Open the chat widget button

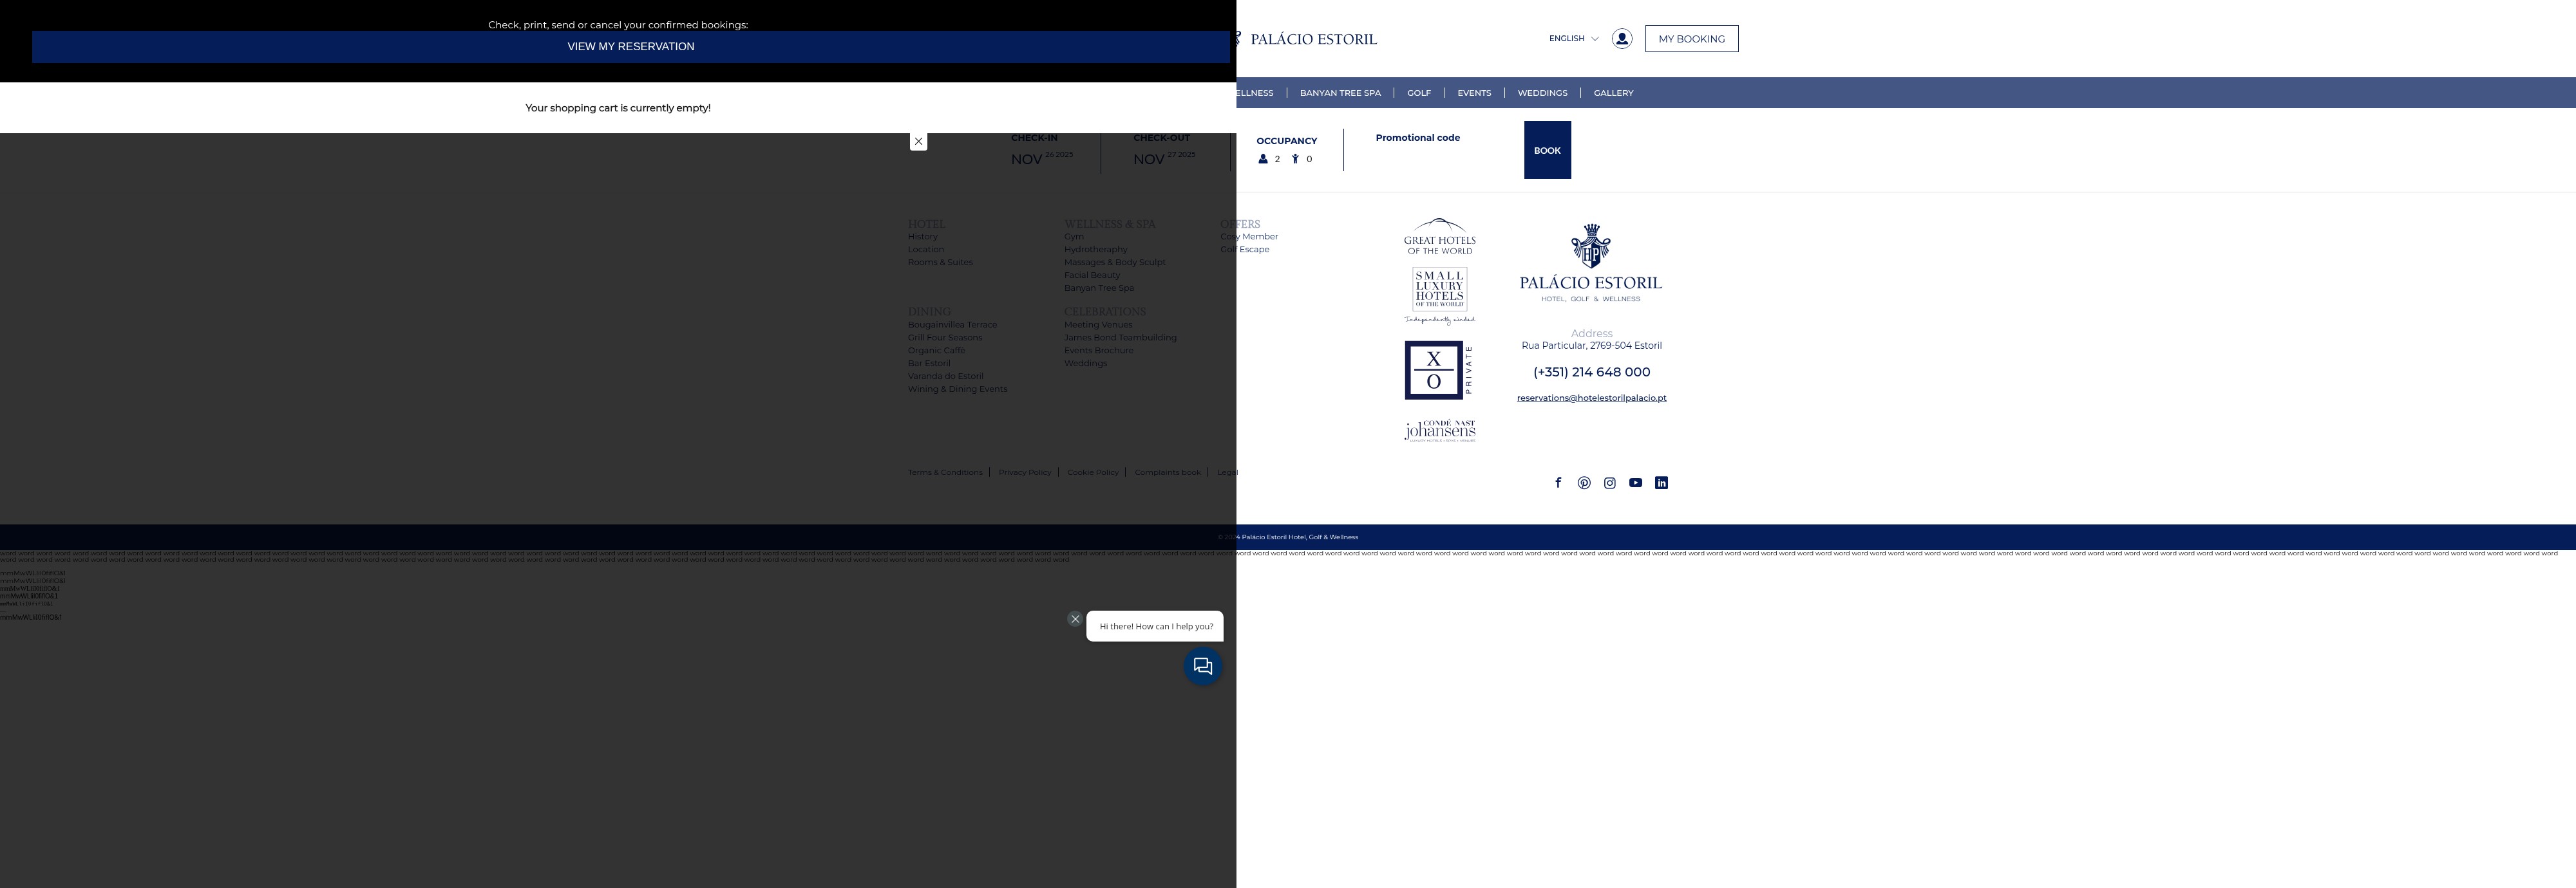[1203, 666]
